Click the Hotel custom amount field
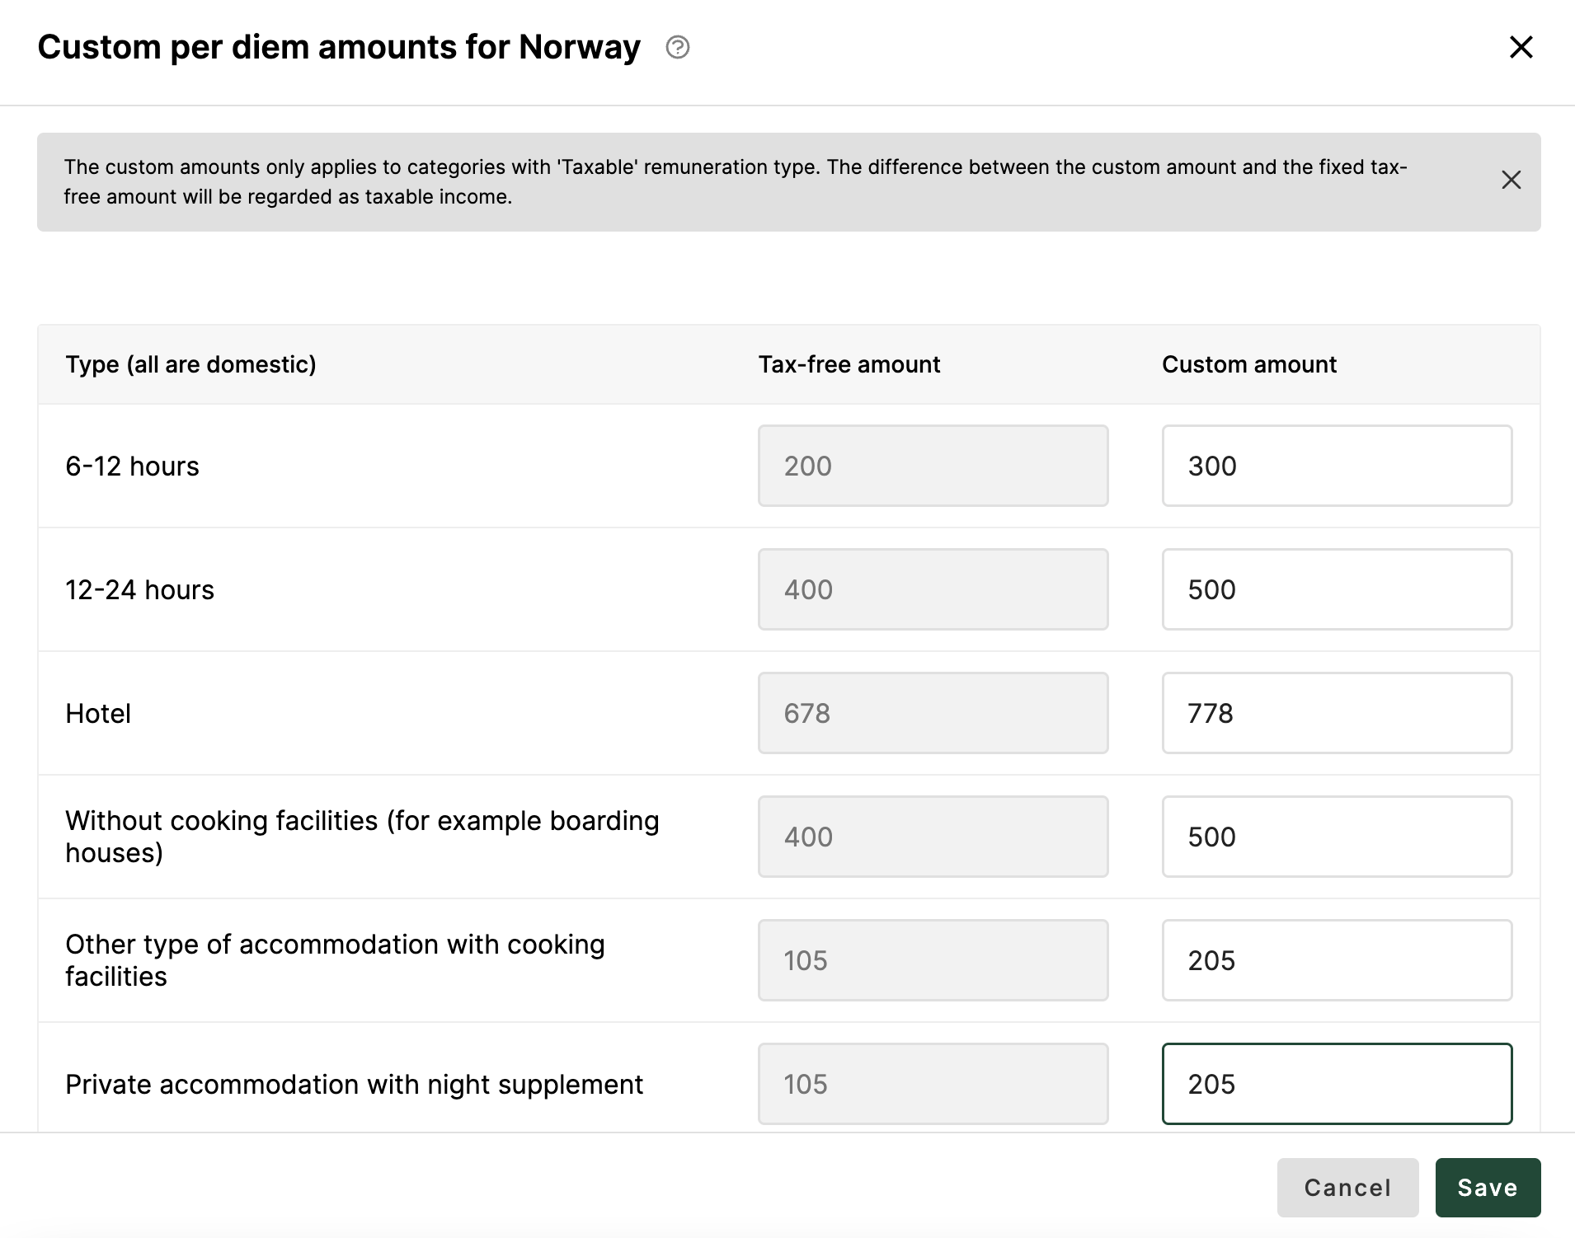 point(1336,713)
